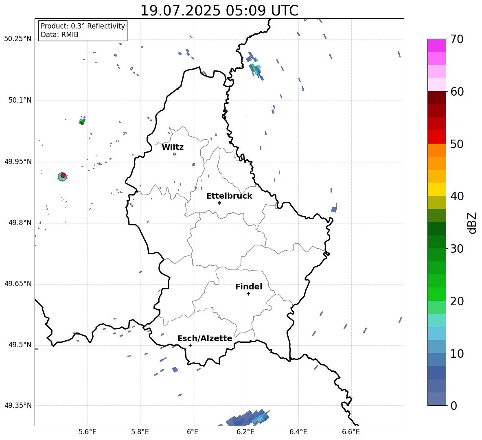Image resolution: width=482 pixels, height=440 pixels.
Task: Click the timestamp title 19.07.2025 05:09 UTC
Action: click(219, 11)
